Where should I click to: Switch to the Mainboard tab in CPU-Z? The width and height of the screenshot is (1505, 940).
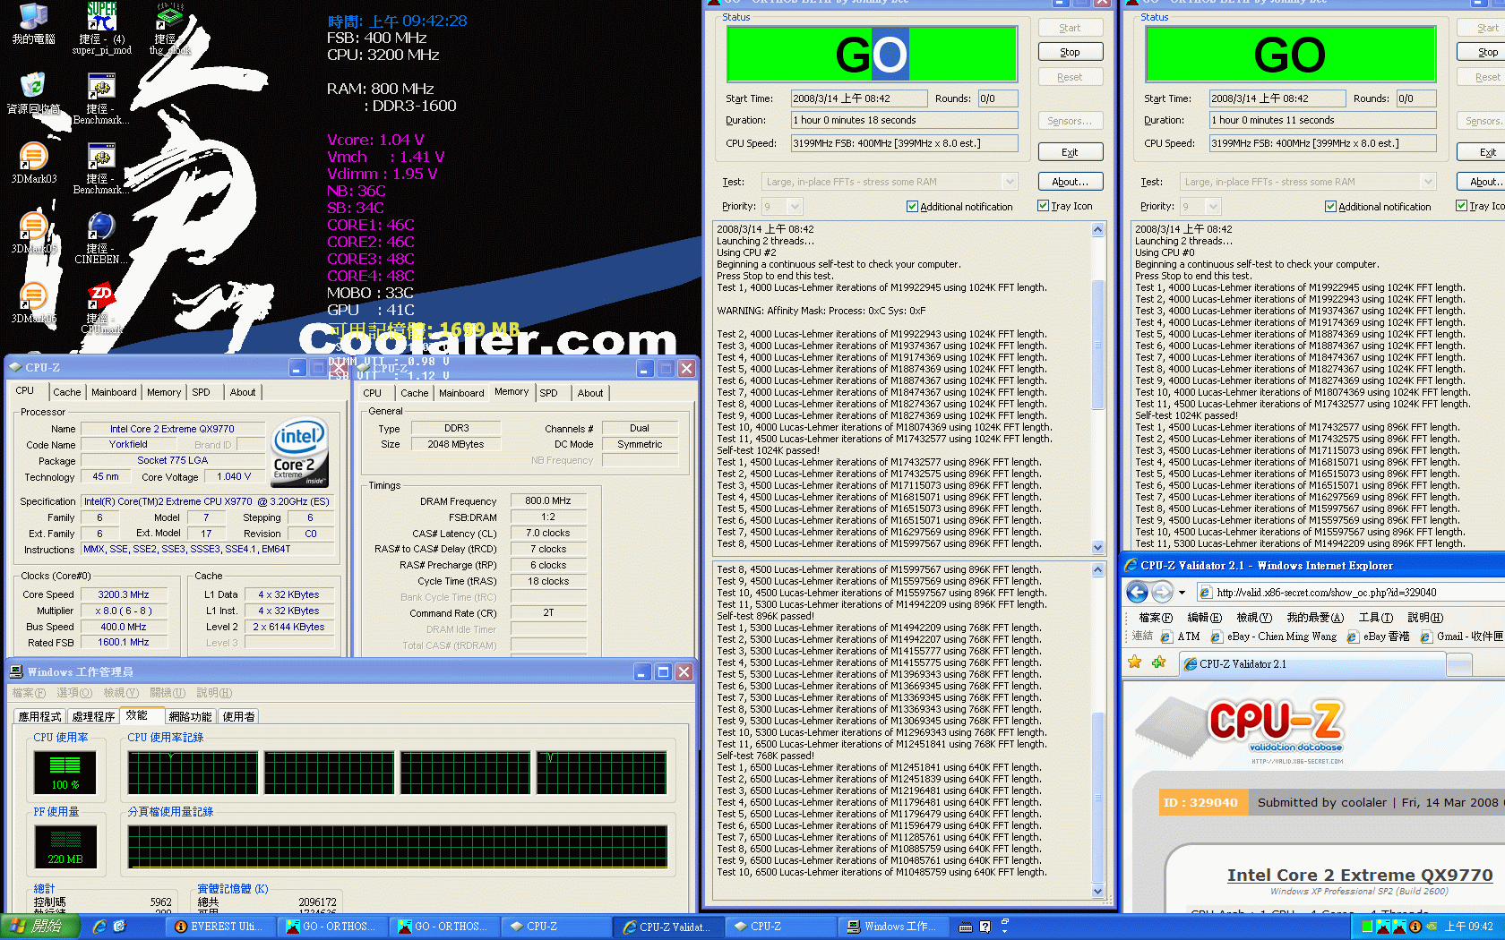pos(114,392)
